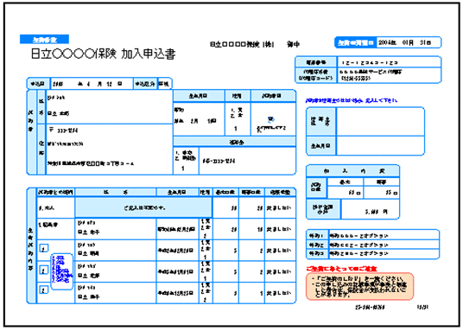463x331 pixels.
Task: Select the blank 生年月日 field in right-side box
Action: [x=380, y=145]
